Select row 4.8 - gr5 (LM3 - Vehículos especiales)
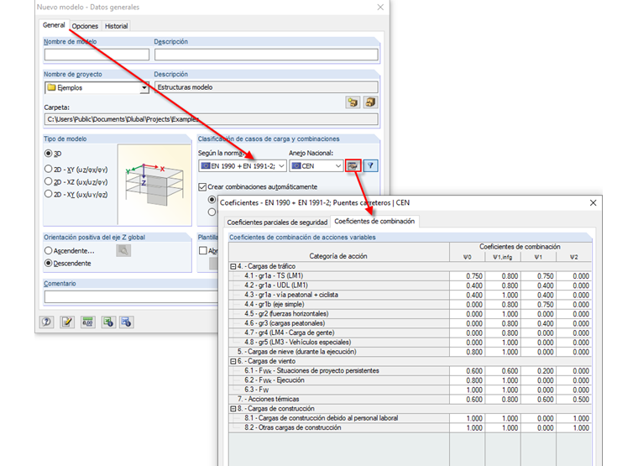 [411, 343]
